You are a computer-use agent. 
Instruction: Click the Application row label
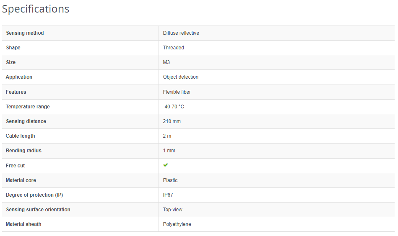19,77
